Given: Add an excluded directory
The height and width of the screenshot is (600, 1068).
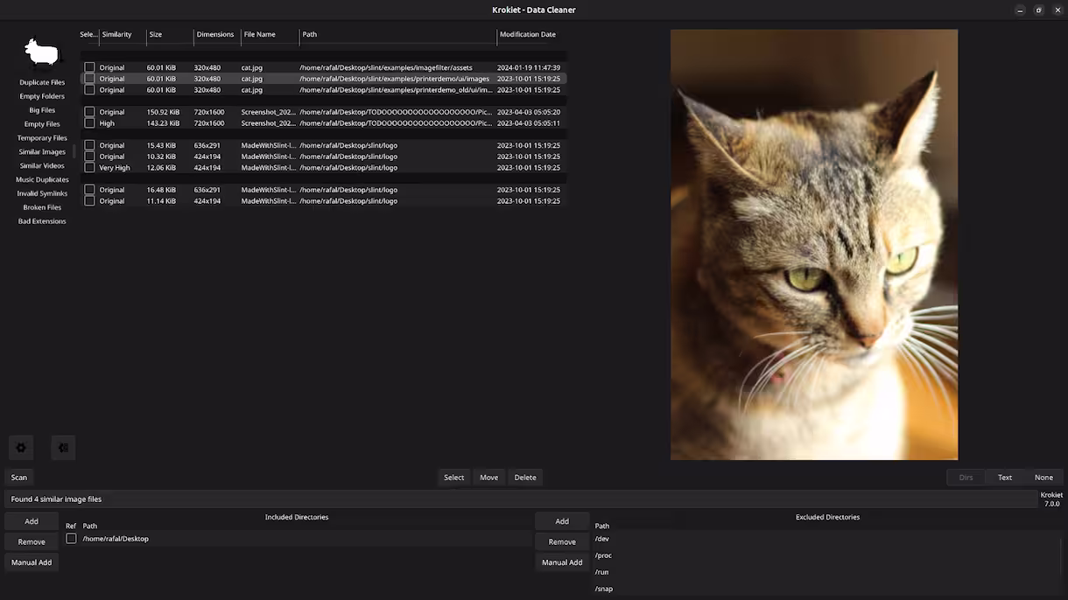Looking at the screenshot, I should point(562,521).
